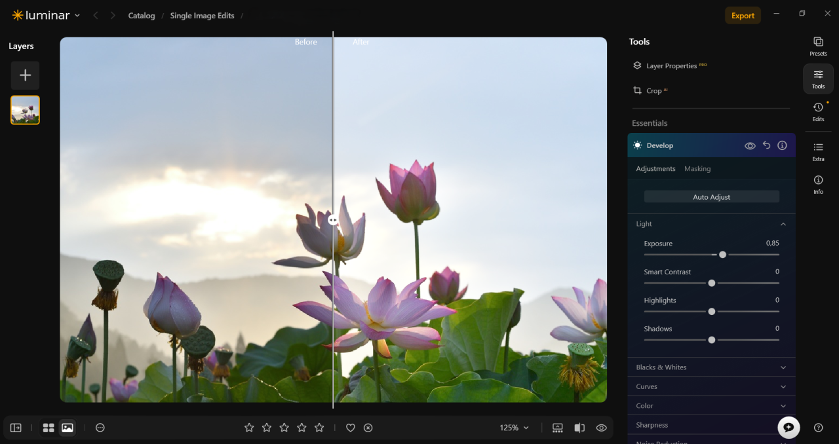Open the Presets panel
This screenshot has width=839, height=444.
pyautogui.click(x=818, y=46)
